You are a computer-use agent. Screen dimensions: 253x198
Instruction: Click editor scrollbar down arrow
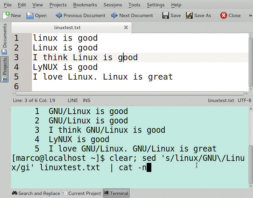pos(251,89)
